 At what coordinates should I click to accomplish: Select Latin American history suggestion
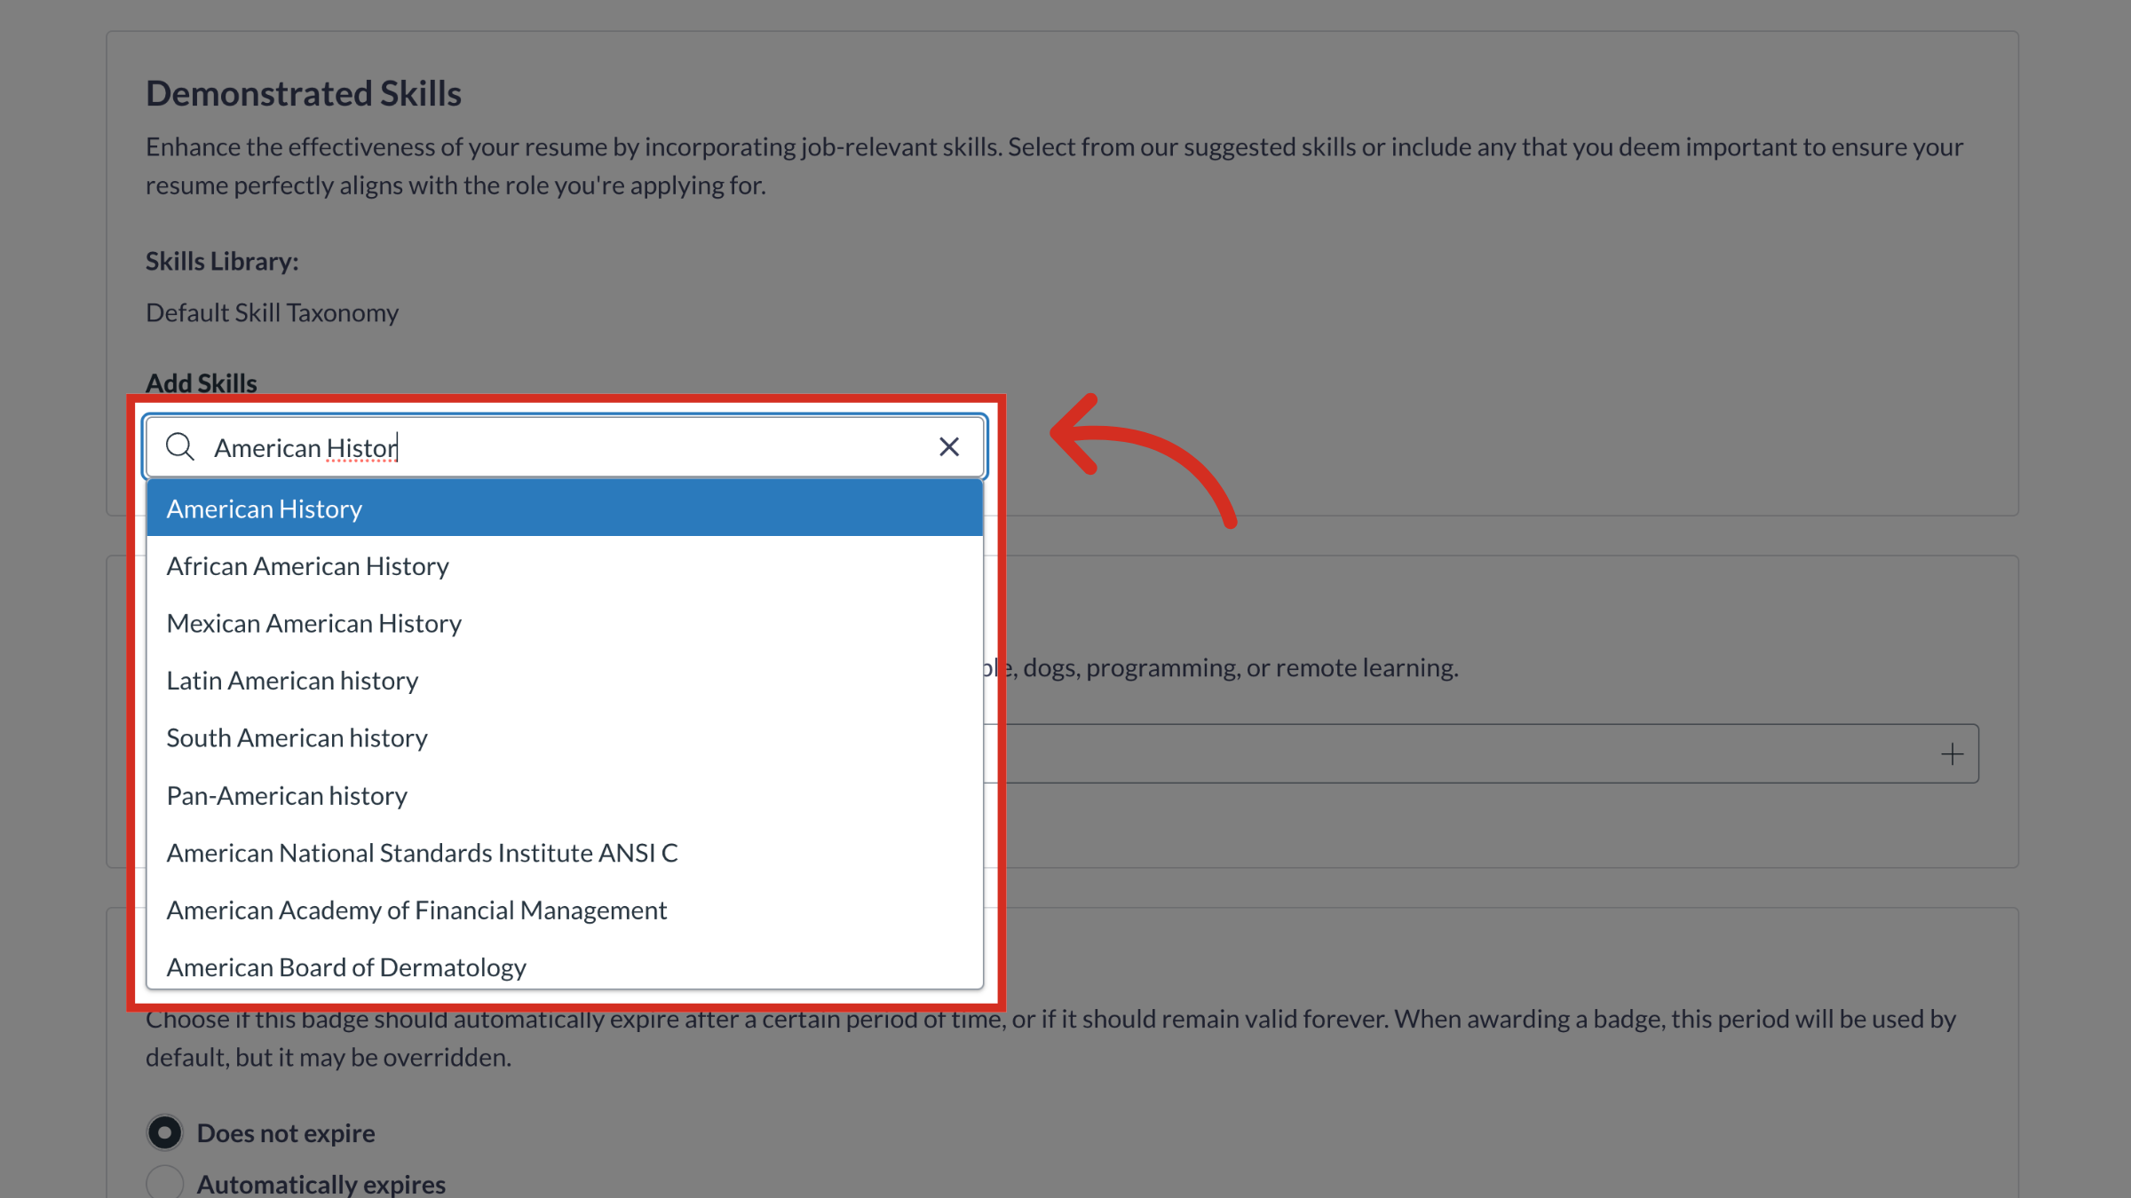292,680
